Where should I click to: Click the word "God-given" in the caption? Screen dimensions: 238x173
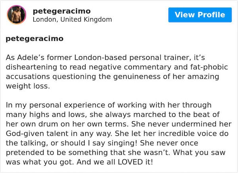click(25, 134)
